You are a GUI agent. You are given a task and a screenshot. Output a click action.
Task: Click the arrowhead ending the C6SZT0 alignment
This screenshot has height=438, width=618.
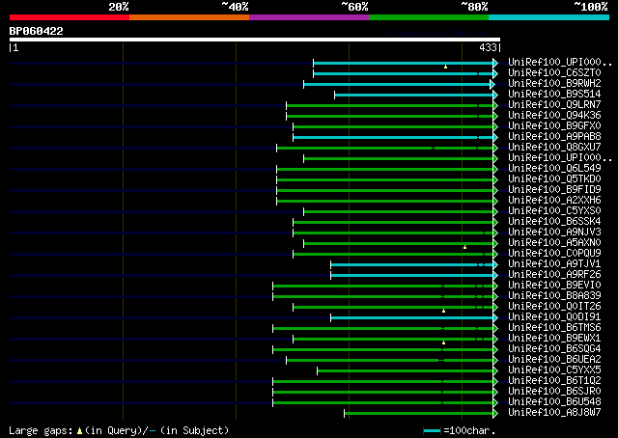(495, 73)
